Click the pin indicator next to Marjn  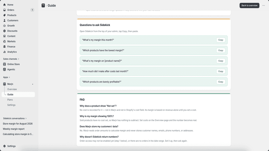pyautogui.click(x=32, y=84)
